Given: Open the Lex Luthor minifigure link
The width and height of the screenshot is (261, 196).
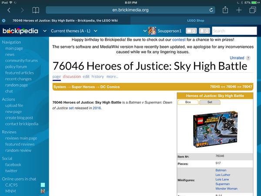Looking at the screenshot, I should [223, 175].
